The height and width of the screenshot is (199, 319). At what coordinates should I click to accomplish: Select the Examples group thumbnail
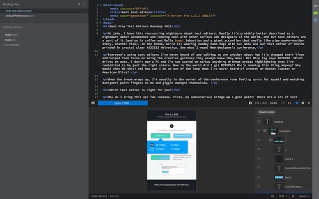[273, 131]
